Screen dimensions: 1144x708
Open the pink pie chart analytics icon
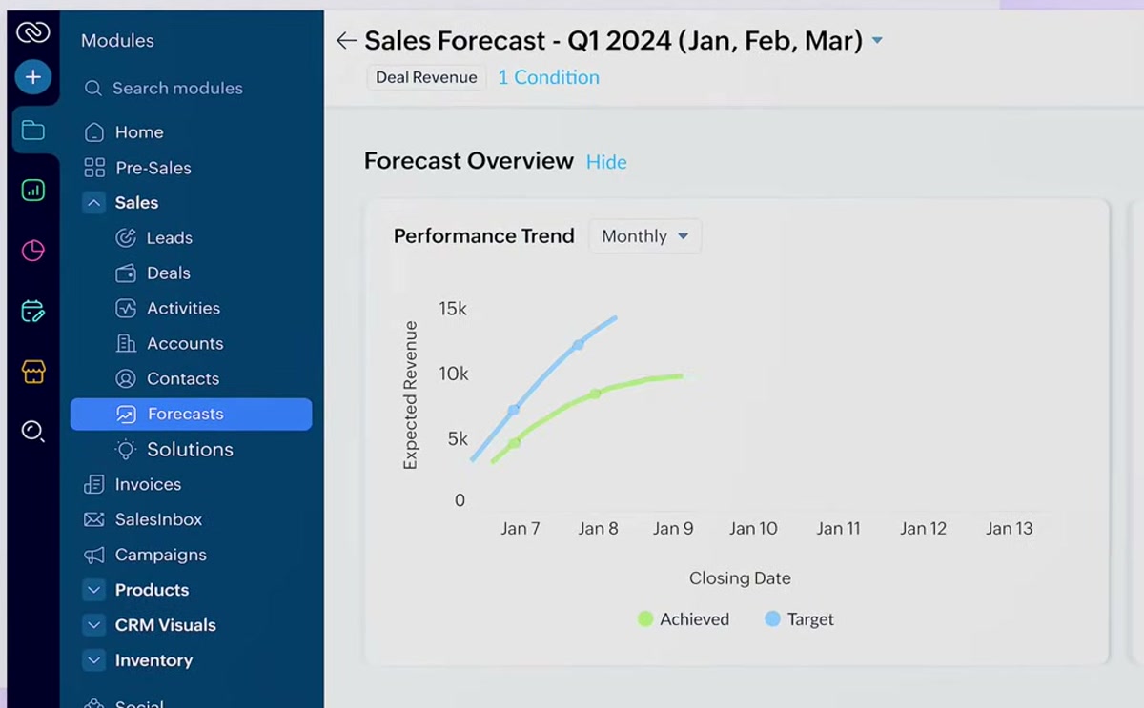pyautogui.click(x=33, y=251)
